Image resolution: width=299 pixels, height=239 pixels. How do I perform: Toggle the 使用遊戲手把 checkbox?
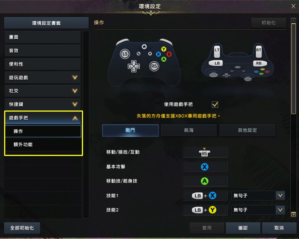pyautogui.click(x=215, y=104)
